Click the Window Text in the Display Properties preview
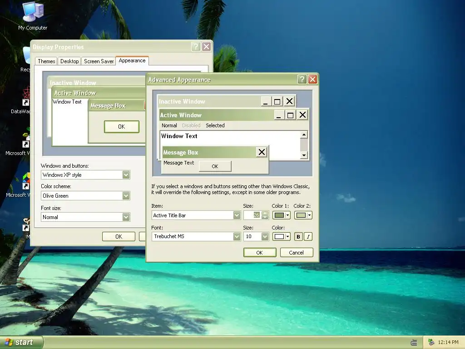 [67, 102]
